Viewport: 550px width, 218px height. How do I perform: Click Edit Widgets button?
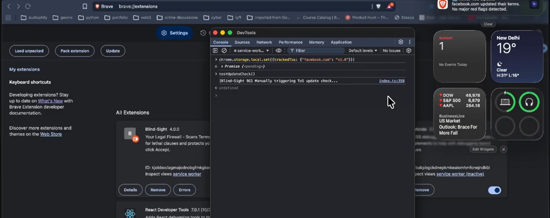[483, 149]
